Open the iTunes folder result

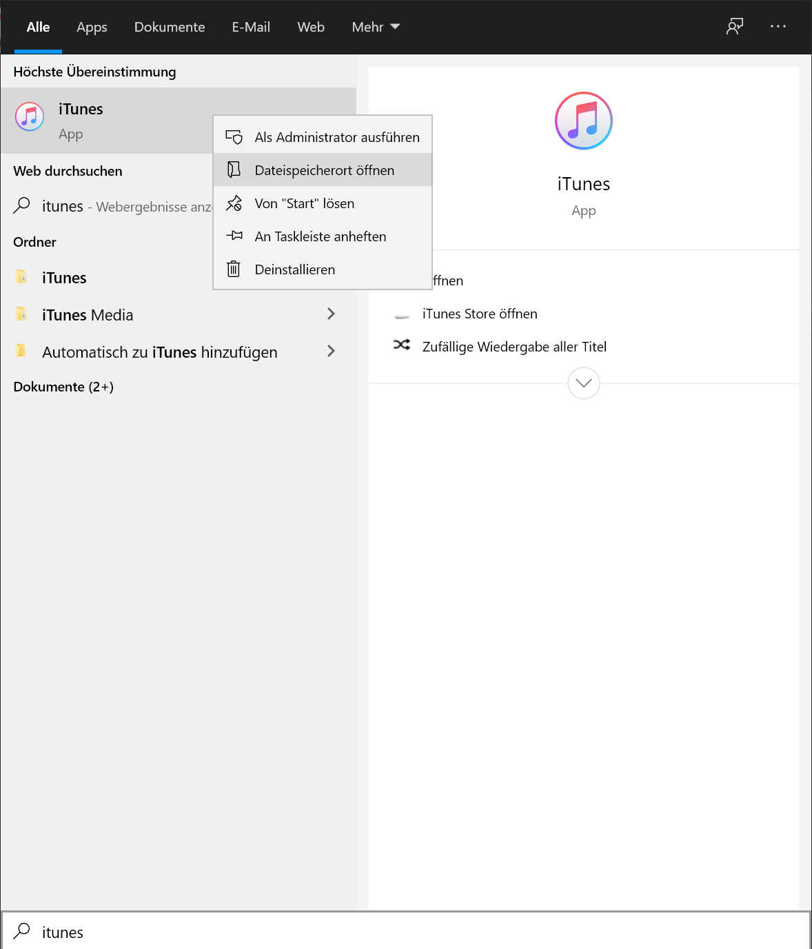click(x=107, y=278)
